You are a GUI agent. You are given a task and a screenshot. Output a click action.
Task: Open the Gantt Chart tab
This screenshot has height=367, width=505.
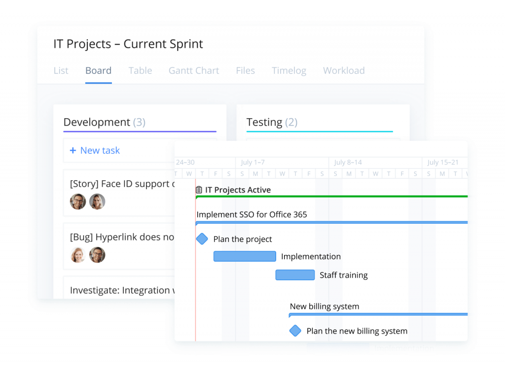[193, 70]
